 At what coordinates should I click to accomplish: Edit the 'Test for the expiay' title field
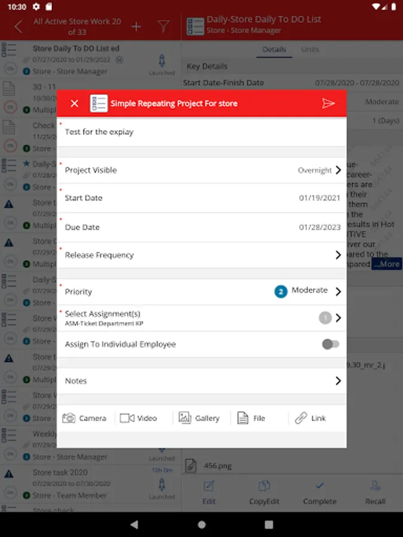click(202, 132)
